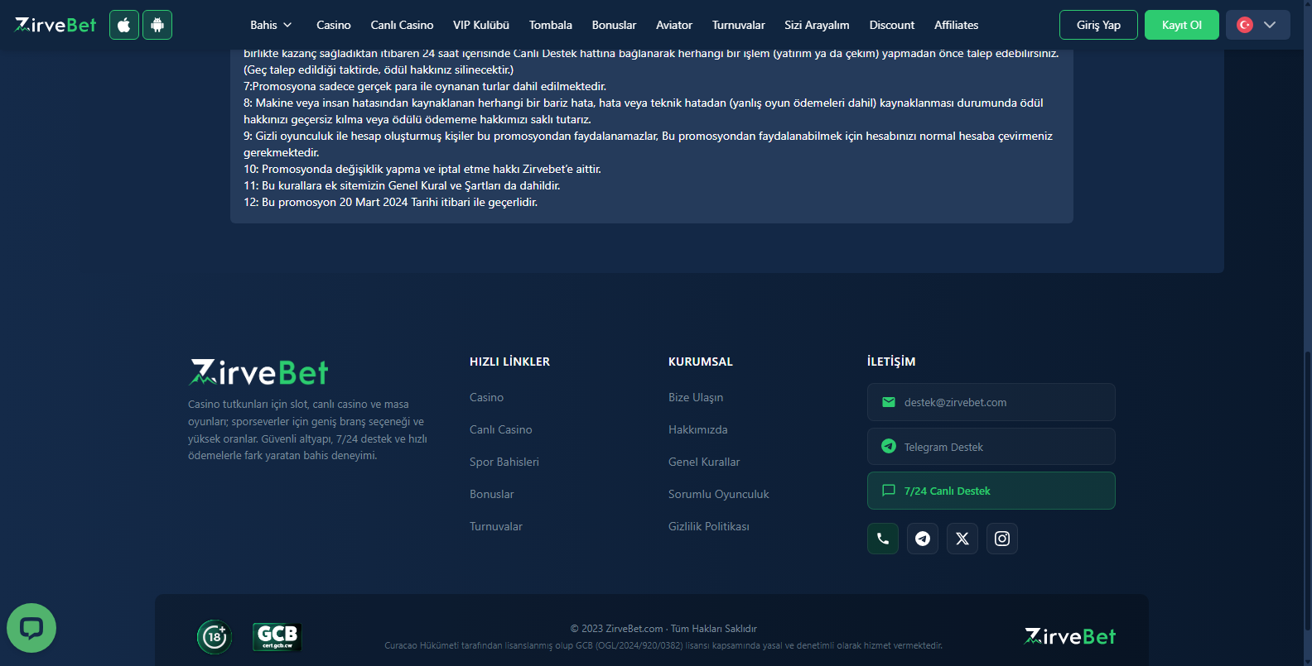
Task: Open VIP Kulübü menu item
Action: pyautogui.click(x=481, y=25)
